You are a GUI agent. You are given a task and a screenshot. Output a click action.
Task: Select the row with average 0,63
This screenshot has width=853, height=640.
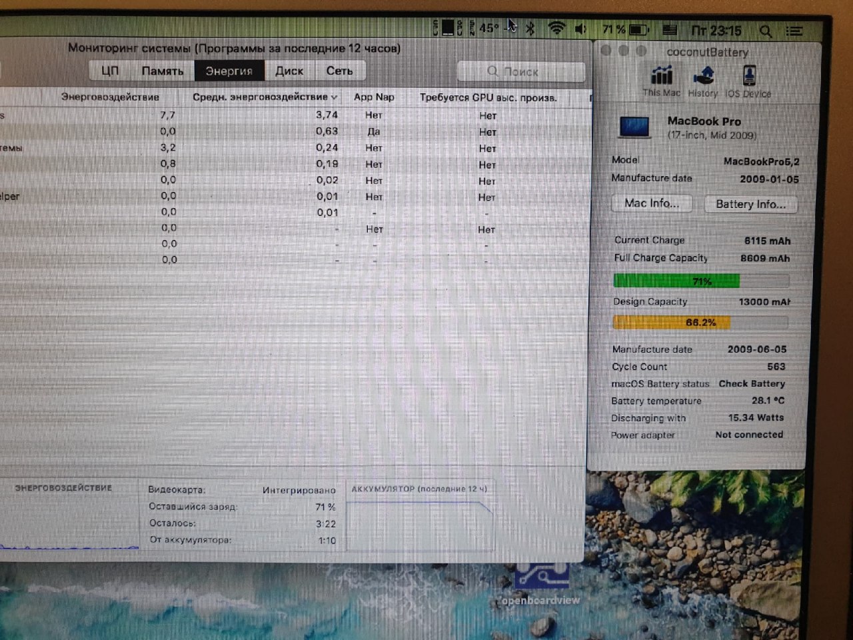pos(296,131)
